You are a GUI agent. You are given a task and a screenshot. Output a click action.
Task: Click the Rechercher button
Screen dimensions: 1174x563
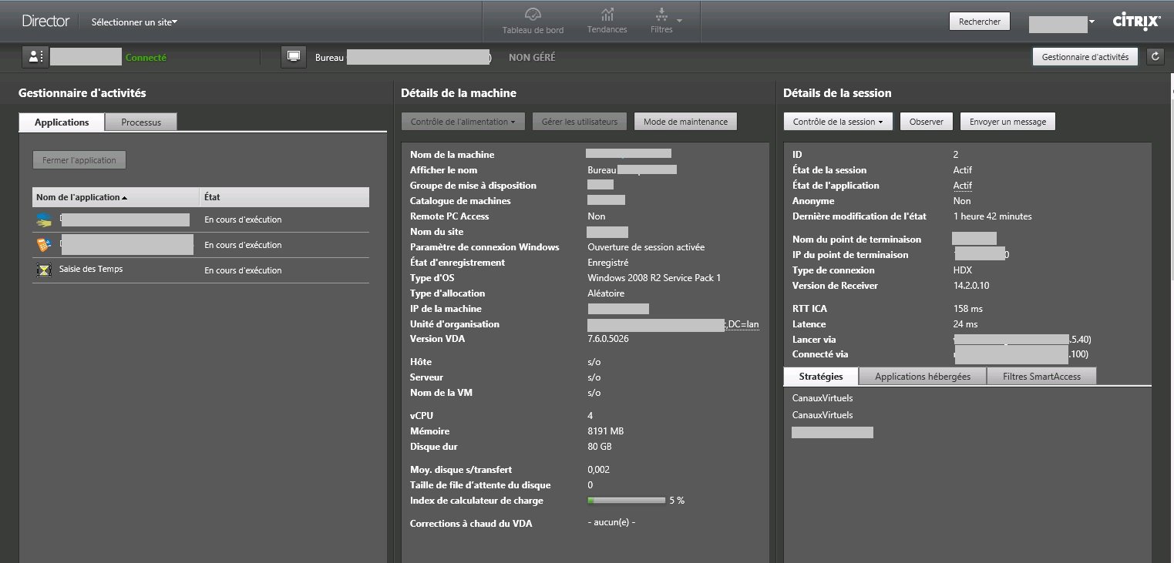pyautogui.click(x=979, y=22)
